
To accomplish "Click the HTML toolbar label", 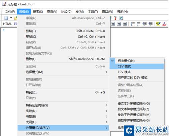I will pyautogui.click(x=7, y=24).
